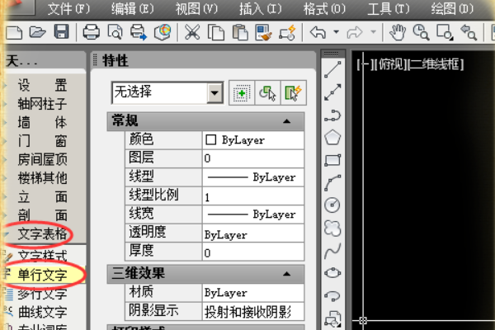Click the Quick Select button in 特性 panel
Image resolution: width=495 pixels, height=330 pixels.
pos(291,92)
